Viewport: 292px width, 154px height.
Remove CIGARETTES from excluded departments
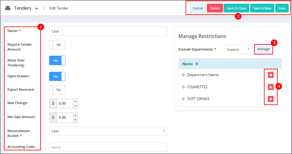tap(271, 87)
